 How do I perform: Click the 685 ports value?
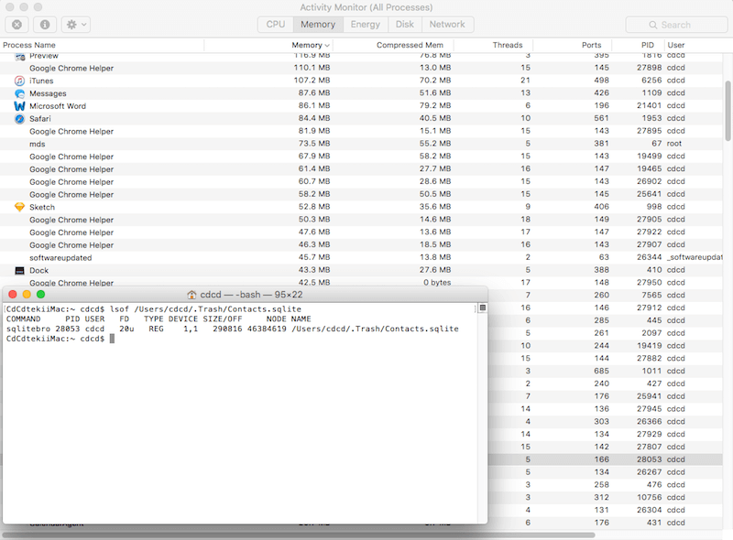tap(601, 371)
